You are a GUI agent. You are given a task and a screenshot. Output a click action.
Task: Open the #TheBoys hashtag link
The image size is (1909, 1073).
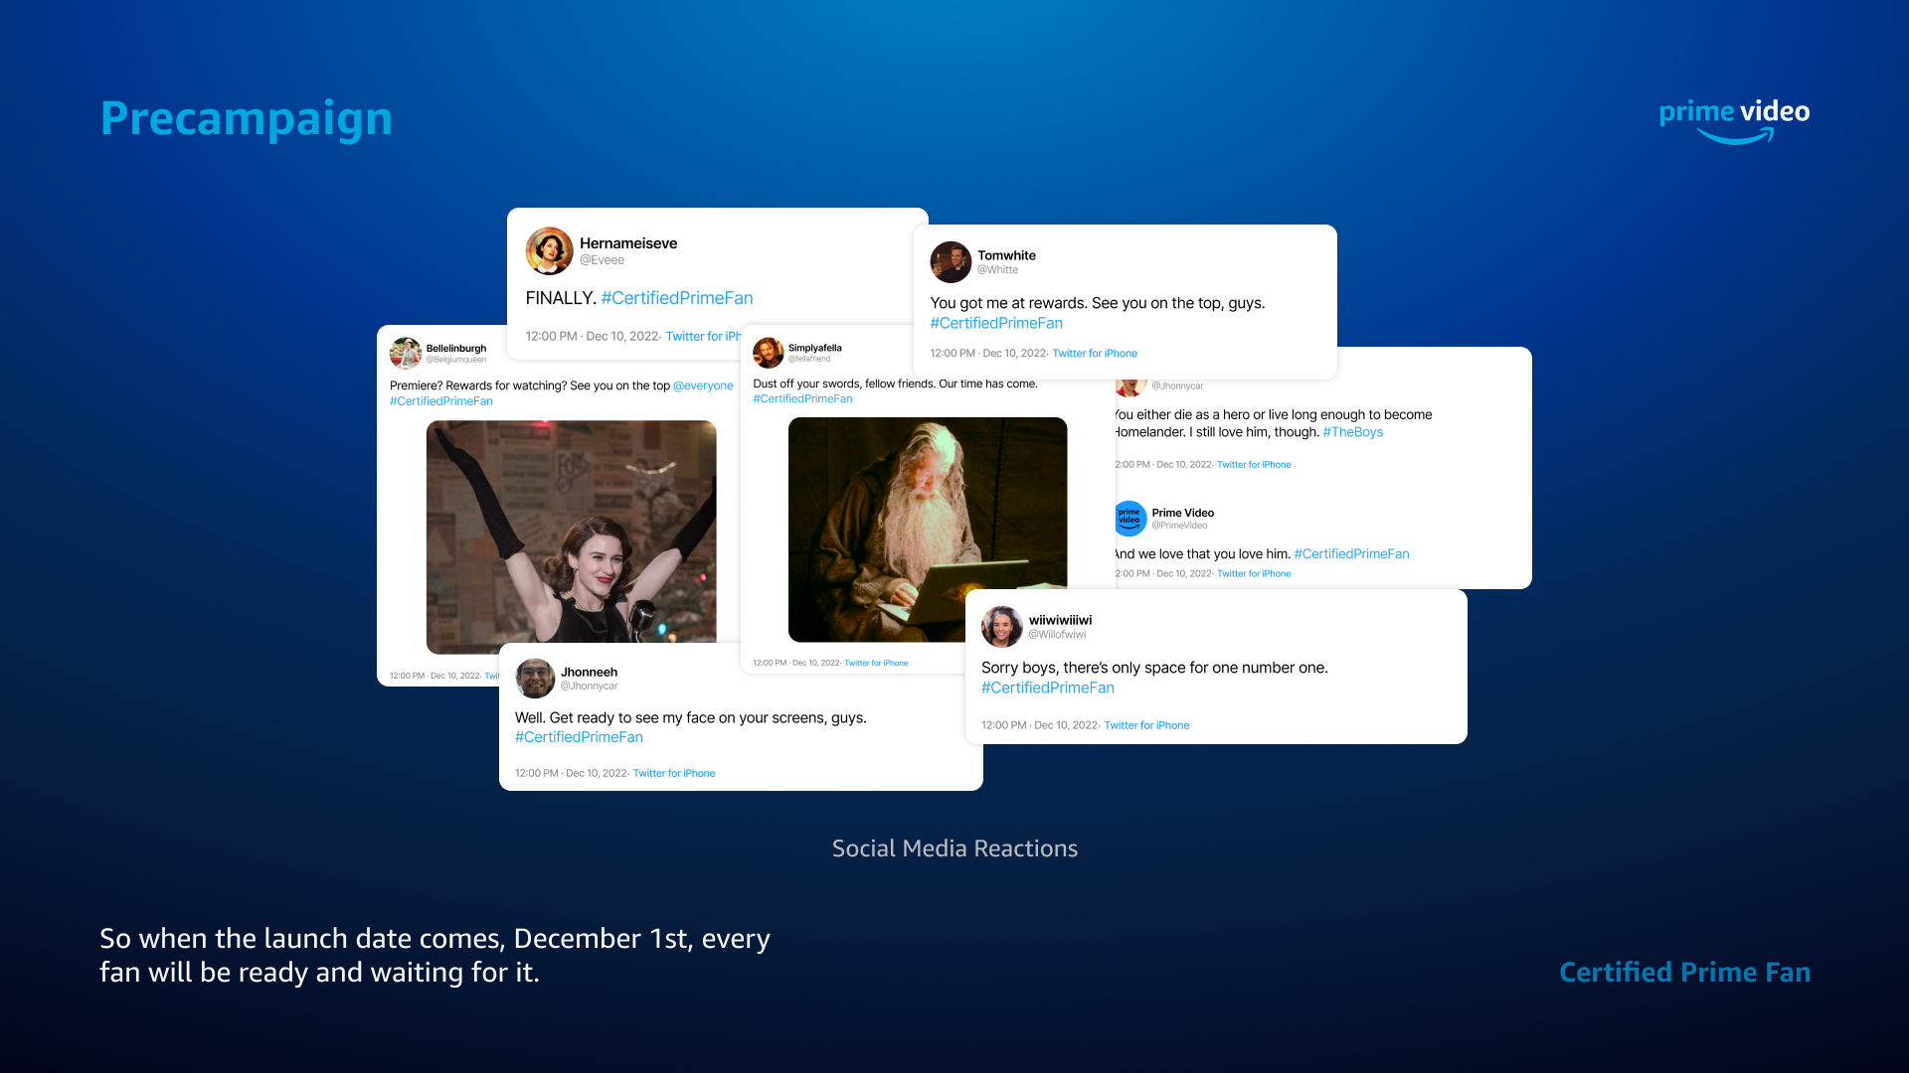click(x=1353, y=432)
